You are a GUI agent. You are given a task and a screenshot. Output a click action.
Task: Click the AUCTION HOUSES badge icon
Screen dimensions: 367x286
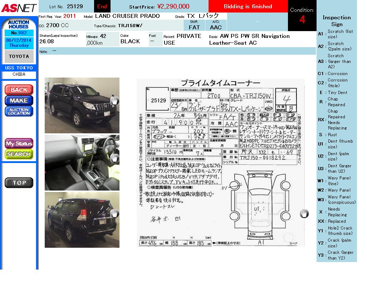(19, 24)
